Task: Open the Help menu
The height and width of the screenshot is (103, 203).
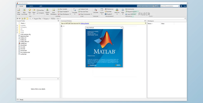Action: 122,11
